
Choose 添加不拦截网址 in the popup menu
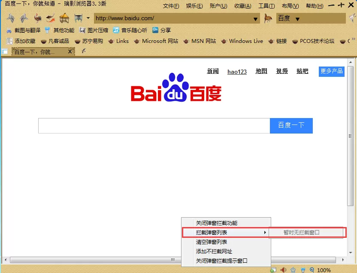[x=226, y=252]
